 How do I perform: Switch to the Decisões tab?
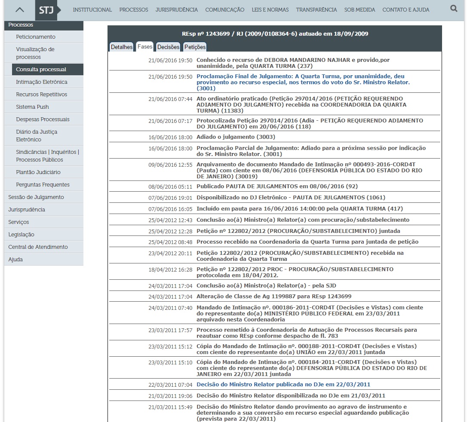(168, 47)
